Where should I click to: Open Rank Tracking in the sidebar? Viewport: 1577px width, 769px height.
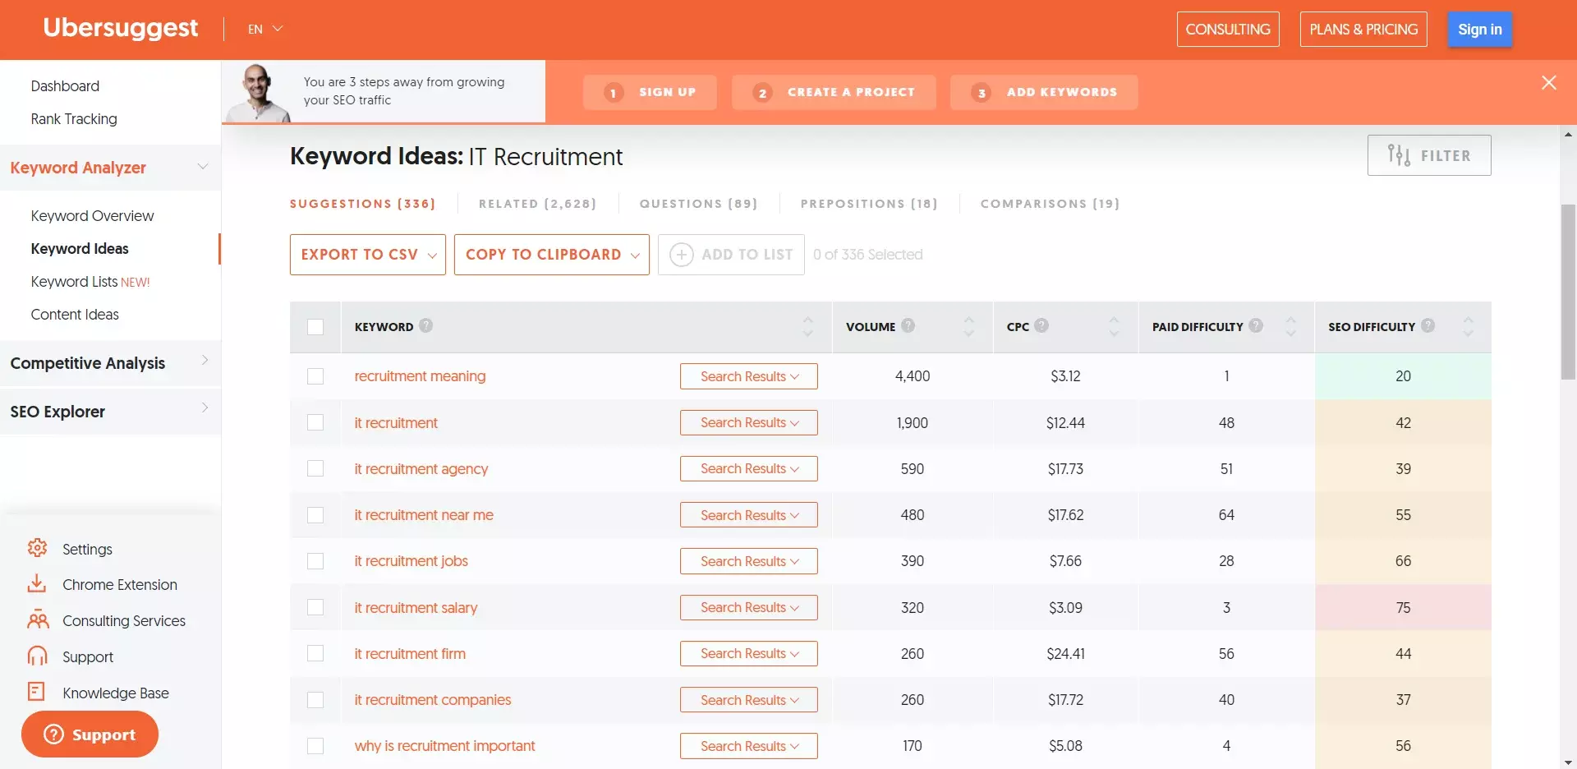click(x=74, y=119)
